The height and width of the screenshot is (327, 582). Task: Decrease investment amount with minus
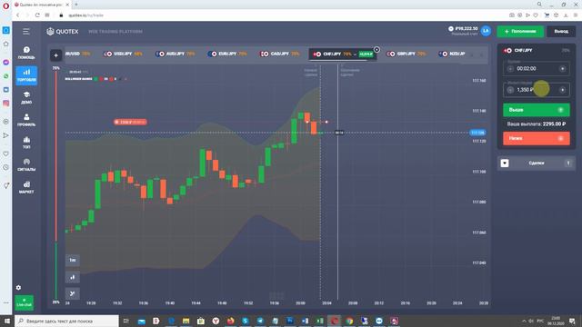pos(510,90)
